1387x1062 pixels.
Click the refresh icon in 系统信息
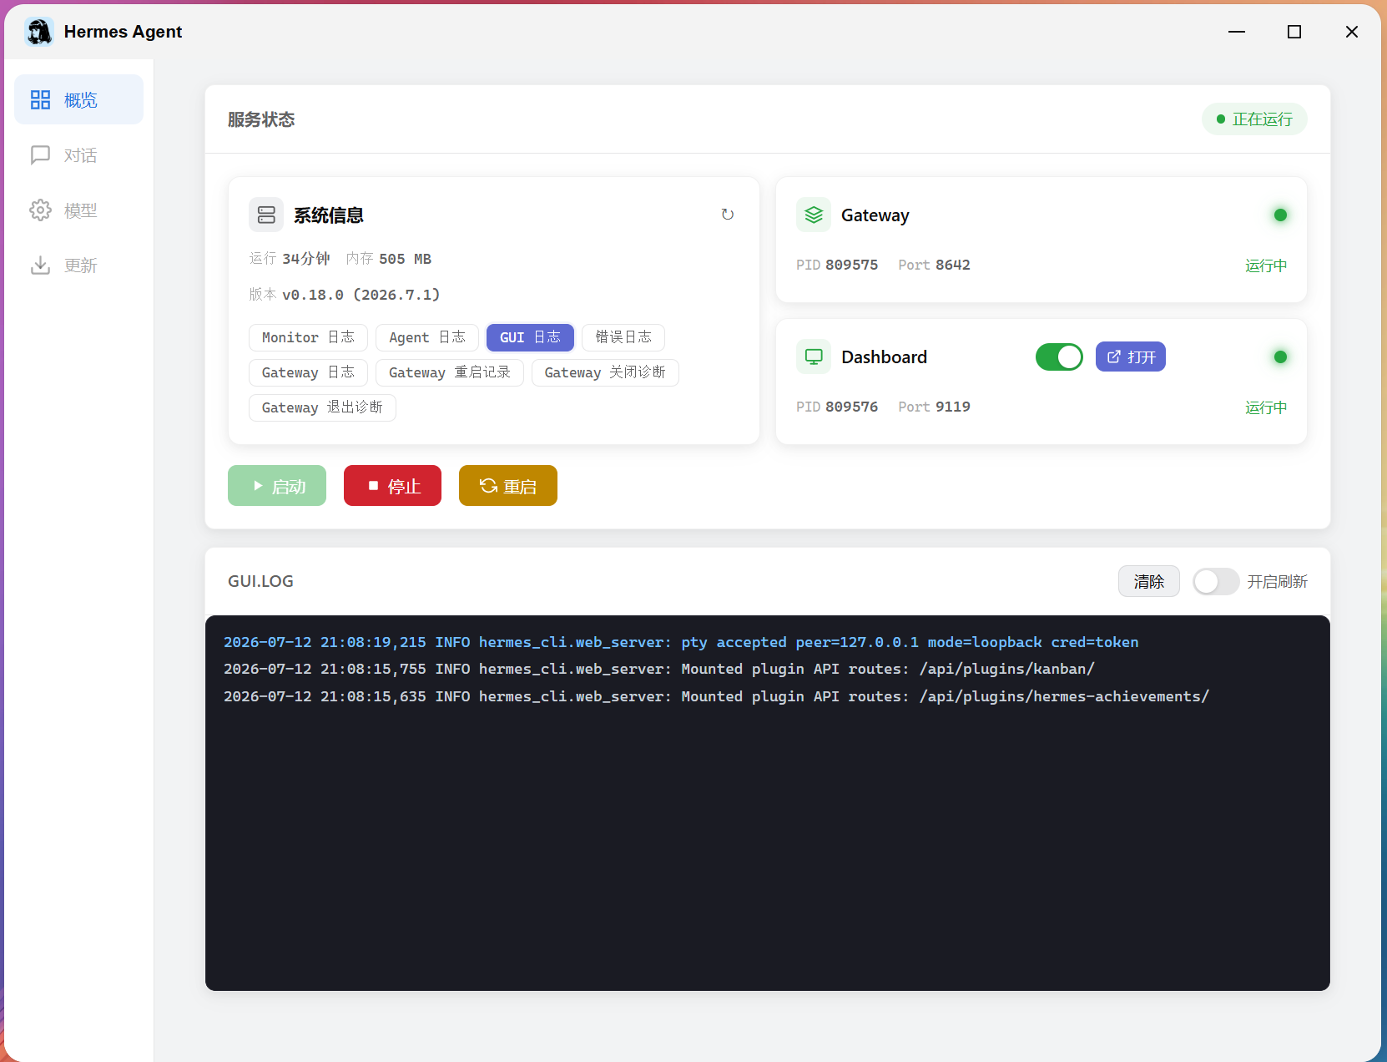(x=728, y=215)
